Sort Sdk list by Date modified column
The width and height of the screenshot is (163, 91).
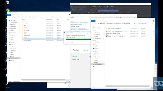coord(49,19)
